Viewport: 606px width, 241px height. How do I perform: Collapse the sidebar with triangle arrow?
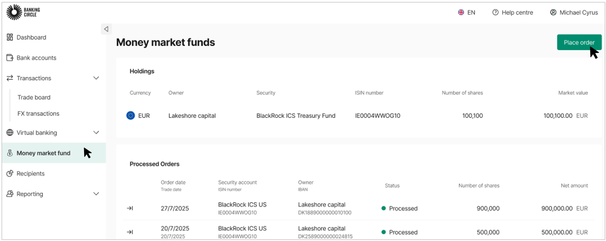click(106, 29)
